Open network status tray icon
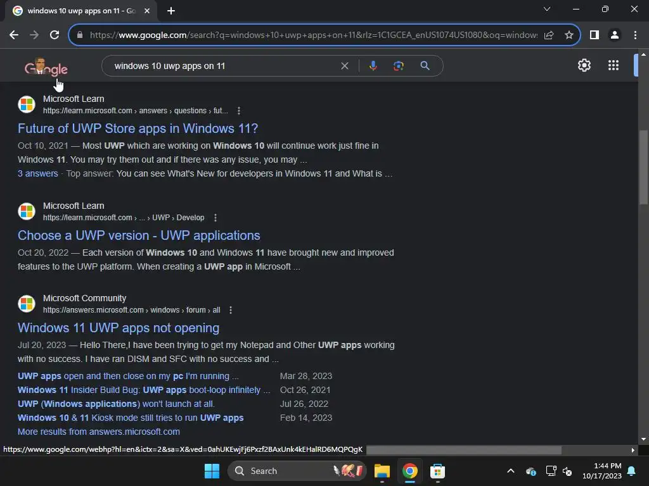The height and width of the screenshot is (486, 649). 551,471
